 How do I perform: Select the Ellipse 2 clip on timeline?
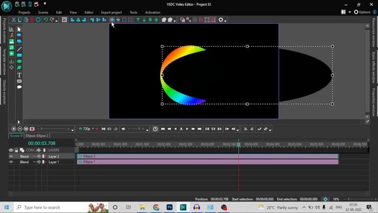207,156
